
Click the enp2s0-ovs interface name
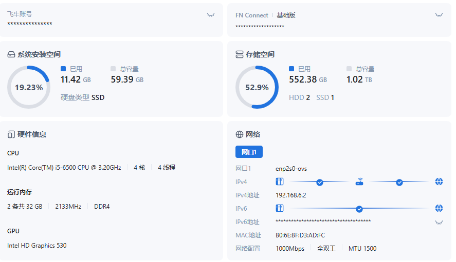291,169
